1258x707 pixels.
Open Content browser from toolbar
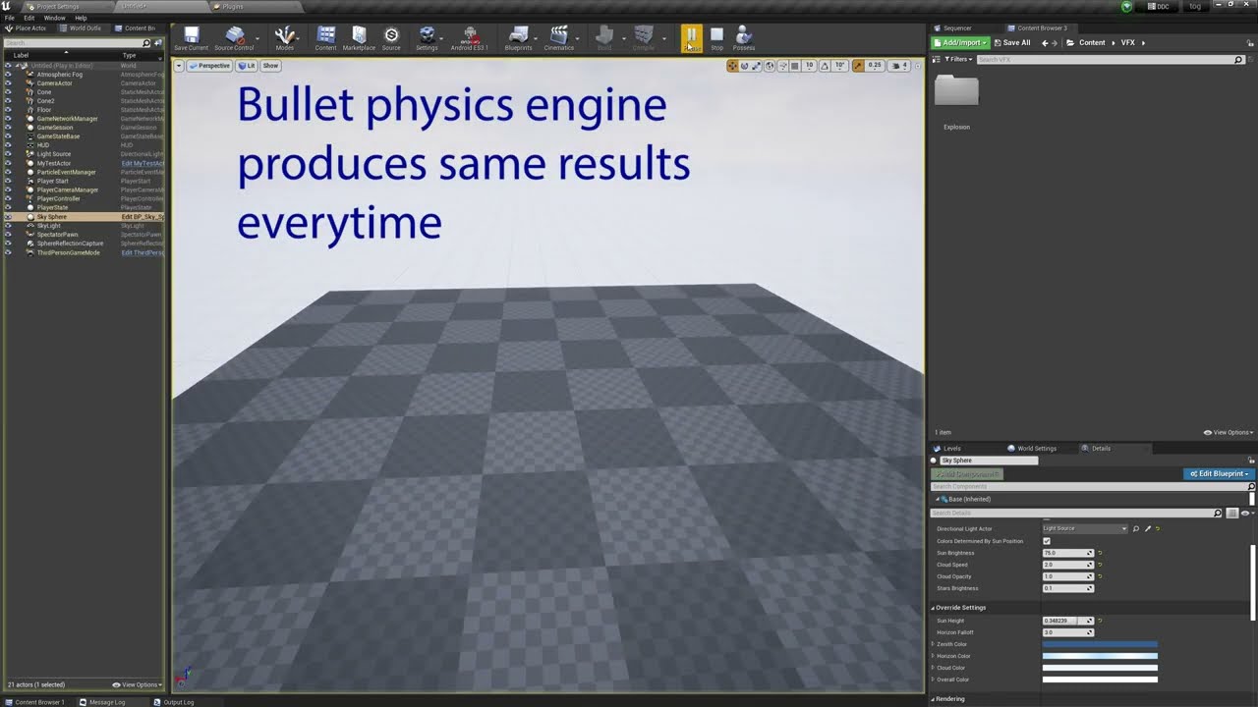(x=325, y=38)
